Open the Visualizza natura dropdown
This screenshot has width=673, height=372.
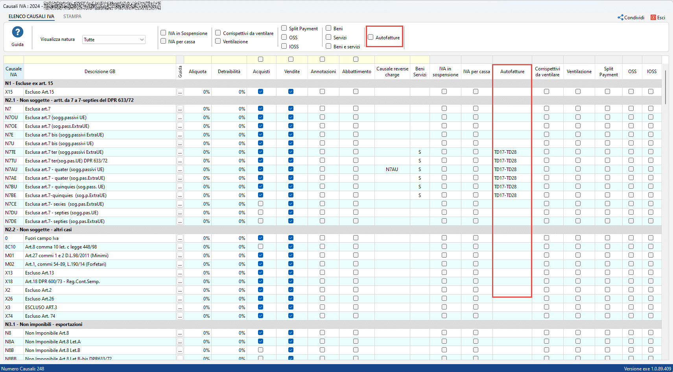114,40
